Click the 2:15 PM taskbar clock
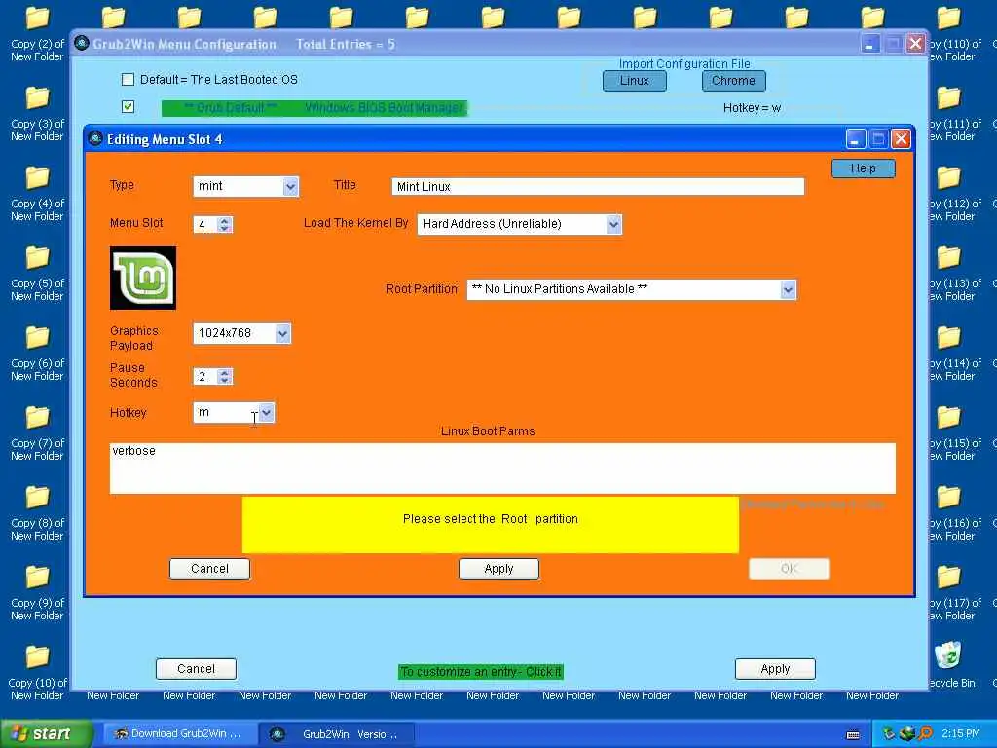 (961, 734)
